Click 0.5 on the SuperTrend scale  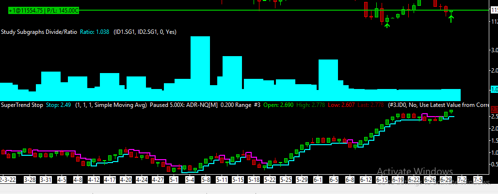(495, 164)
